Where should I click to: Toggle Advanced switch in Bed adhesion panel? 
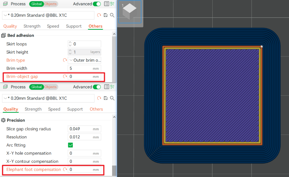tap(97, 4)
